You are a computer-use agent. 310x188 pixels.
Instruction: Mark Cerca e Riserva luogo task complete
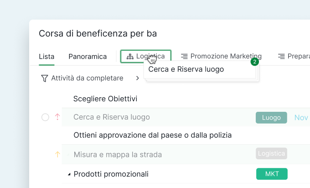45,117
